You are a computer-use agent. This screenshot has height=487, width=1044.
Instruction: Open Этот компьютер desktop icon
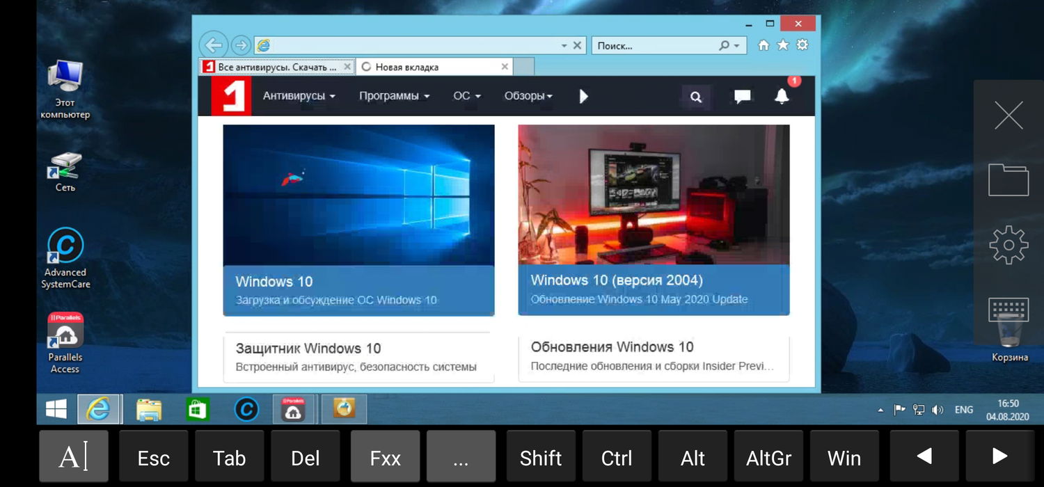pyautogui.click(x=65, y=89)
